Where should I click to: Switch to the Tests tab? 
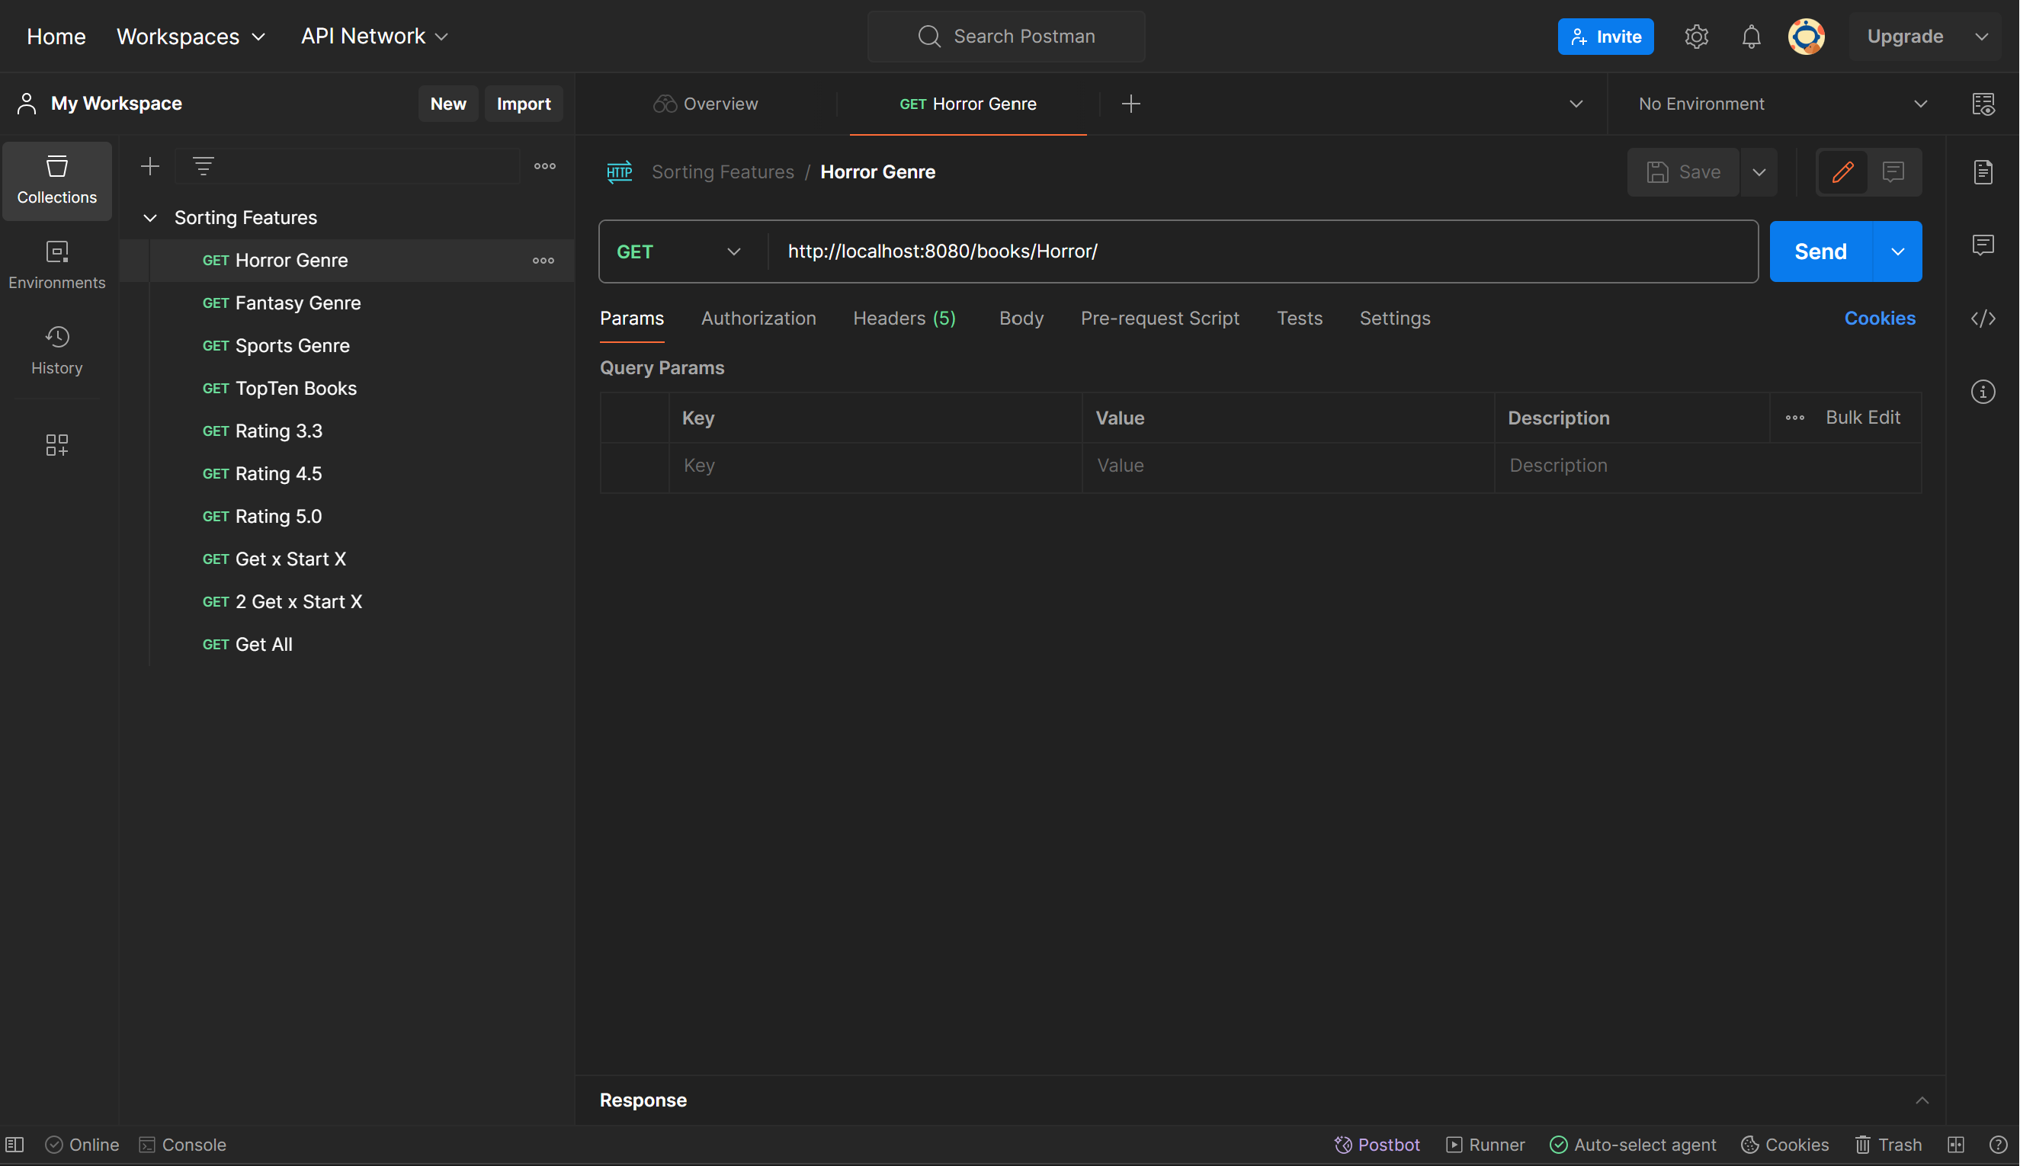(x=1299, y=319)
